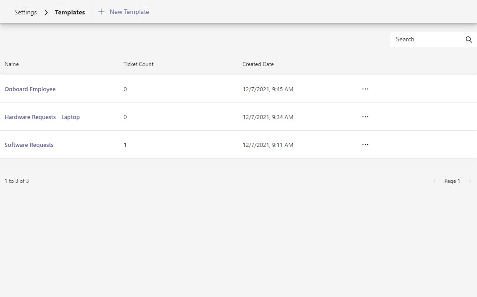Click the search magnifier icon
This screenshot has width=477, height=297.
point(468,40)
